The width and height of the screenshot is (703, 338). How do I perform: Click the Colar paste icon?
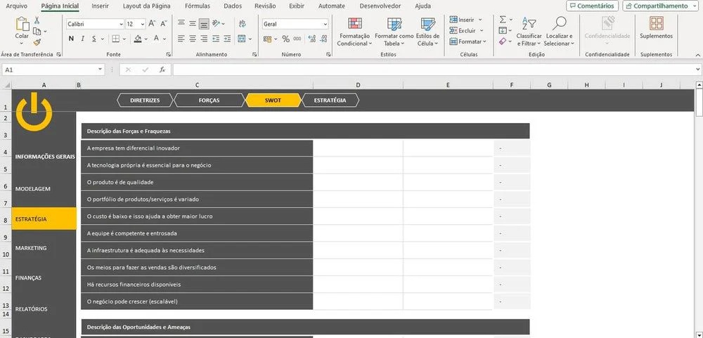tap(22, 24)
